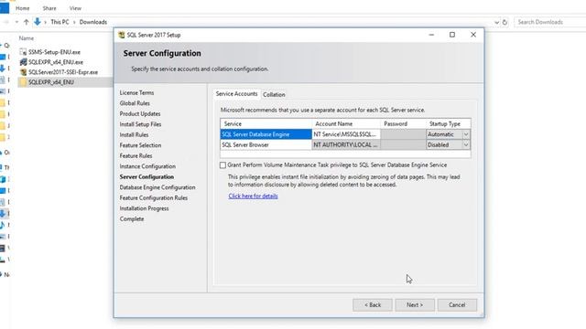Click the Search Downloads field
Viewport: 586px width, 329px height.
click(549, 22)
